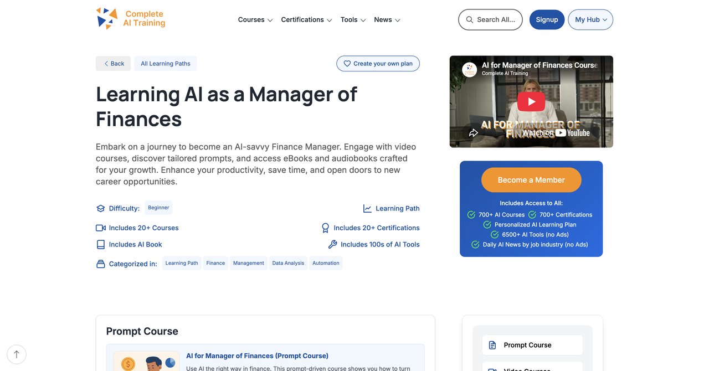Click Learning AI as a Manager heading
Screen dimensions: 709x371
(227, 106)
